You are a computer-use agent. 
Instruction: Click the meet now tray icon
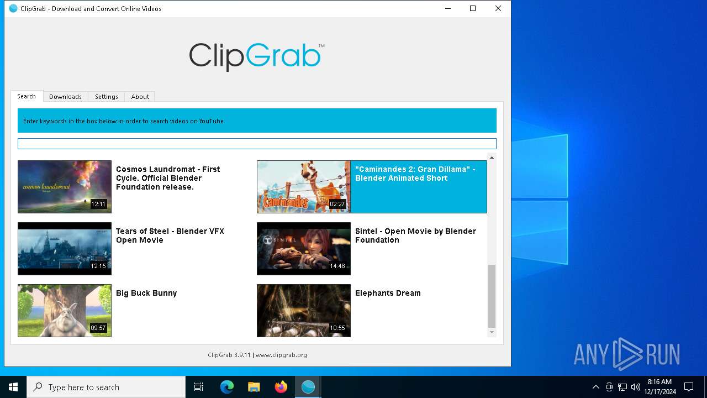click(x=609, y=387)
